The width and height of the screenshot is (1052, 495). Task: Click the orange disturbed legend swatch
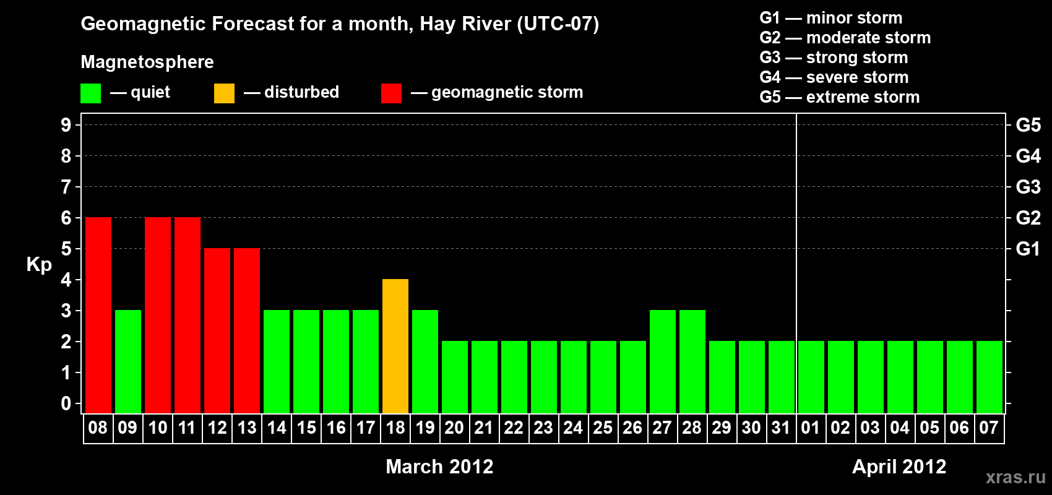coord(224,93)
